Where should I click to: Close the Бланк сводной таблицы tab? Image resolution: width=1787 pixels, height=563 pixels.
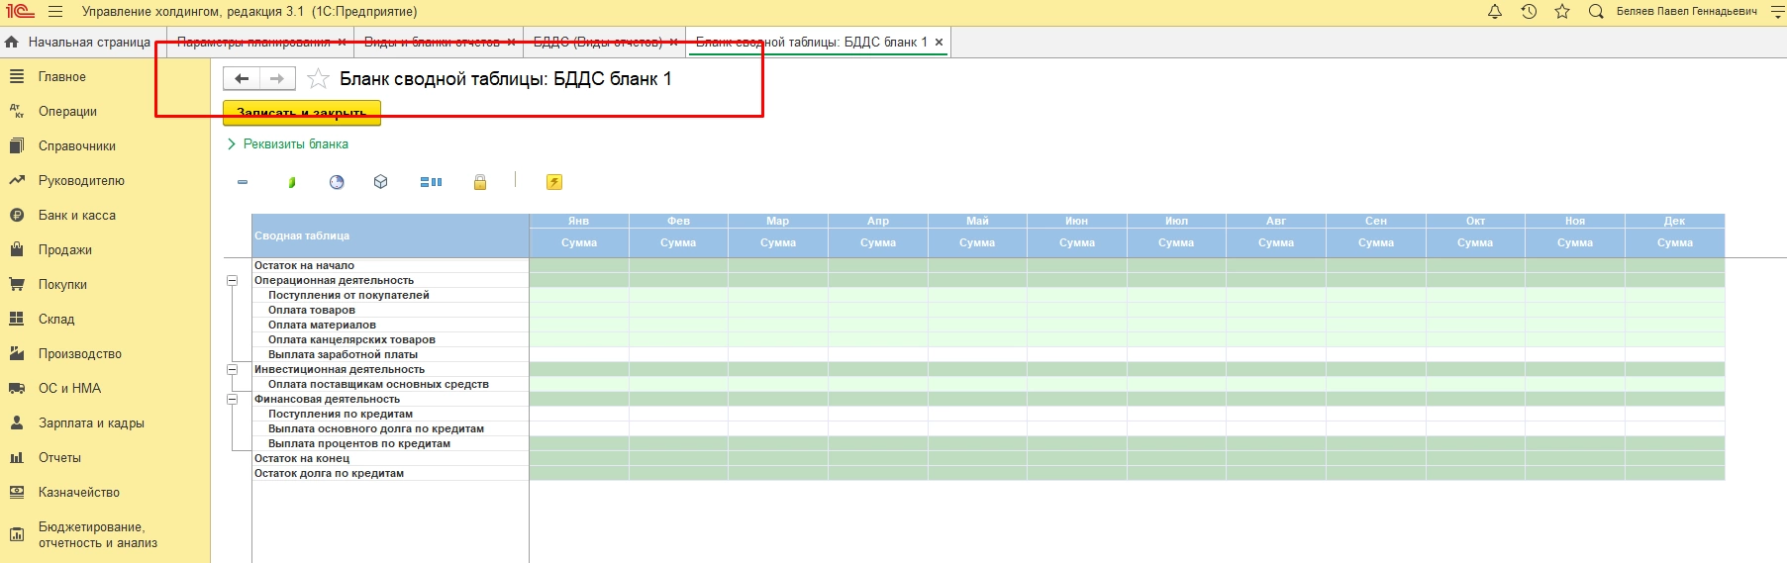(x=939, y=42)
